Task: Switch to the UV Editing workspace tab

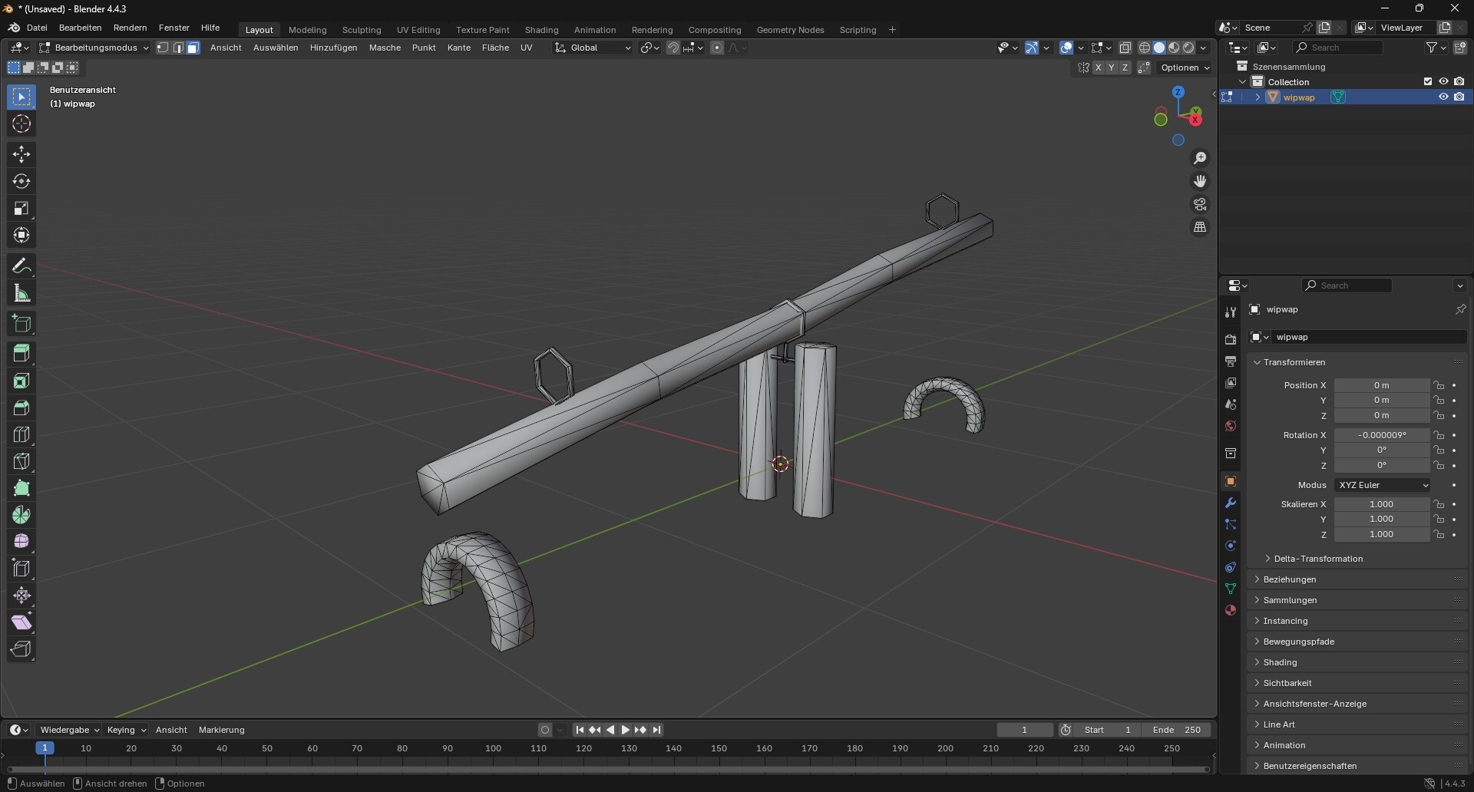Action: 418,30
